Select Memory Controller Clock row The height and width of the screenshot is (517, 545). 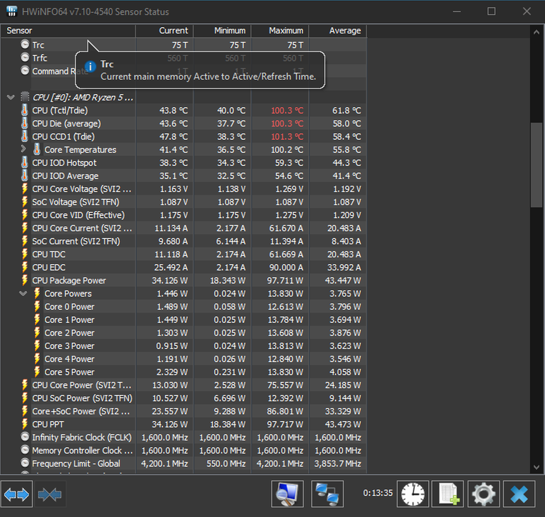point(183,450)
